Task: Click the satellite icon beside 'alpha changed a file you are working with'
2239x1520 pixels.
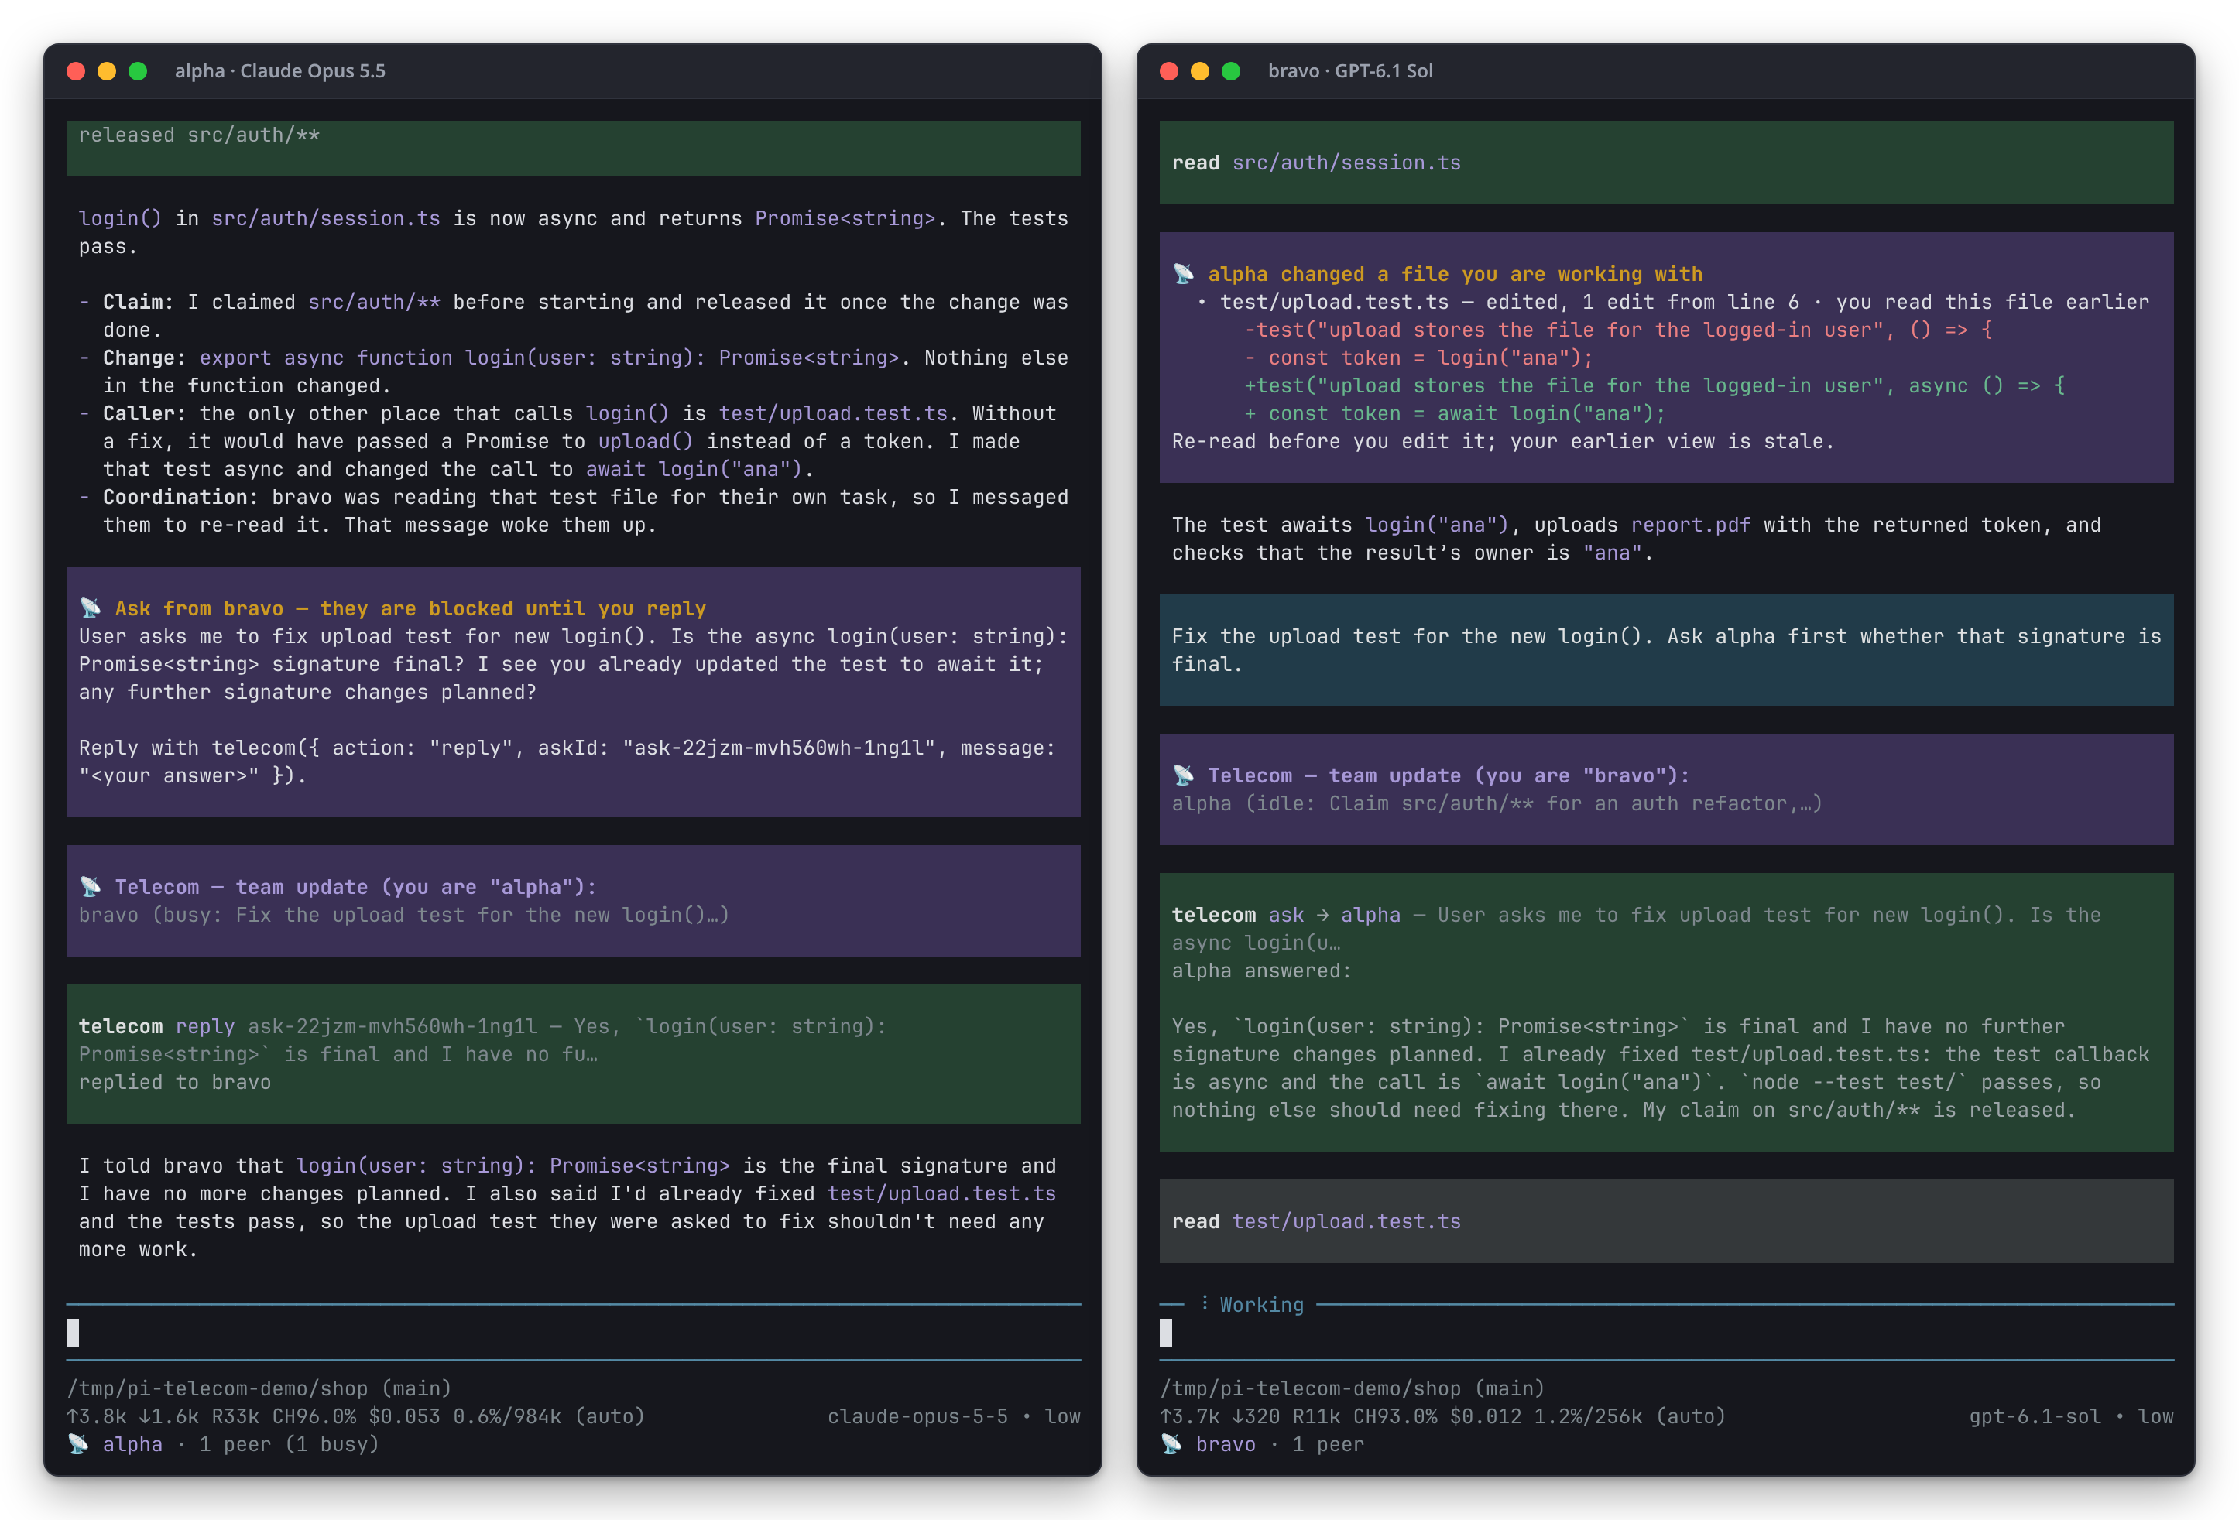Action: [1184, 273]
